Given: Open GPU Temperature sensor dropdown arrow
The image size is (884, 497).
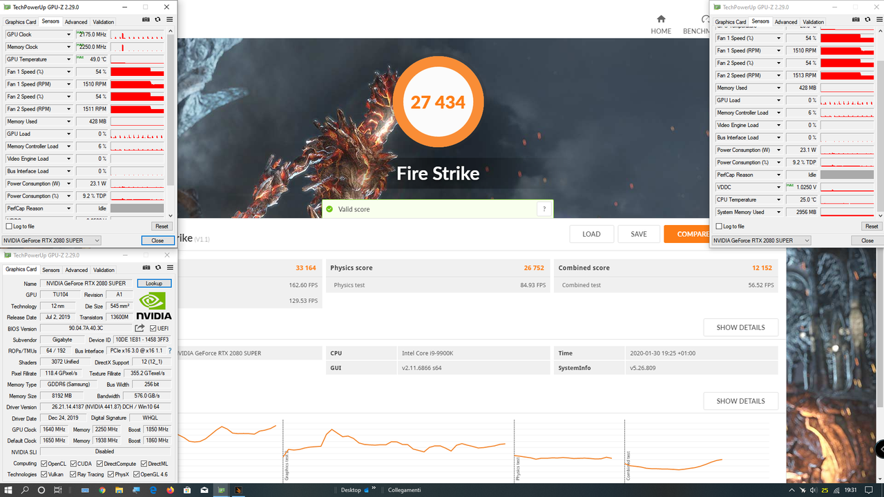Looking at the screenshot, I should click(x=69, y=59).
